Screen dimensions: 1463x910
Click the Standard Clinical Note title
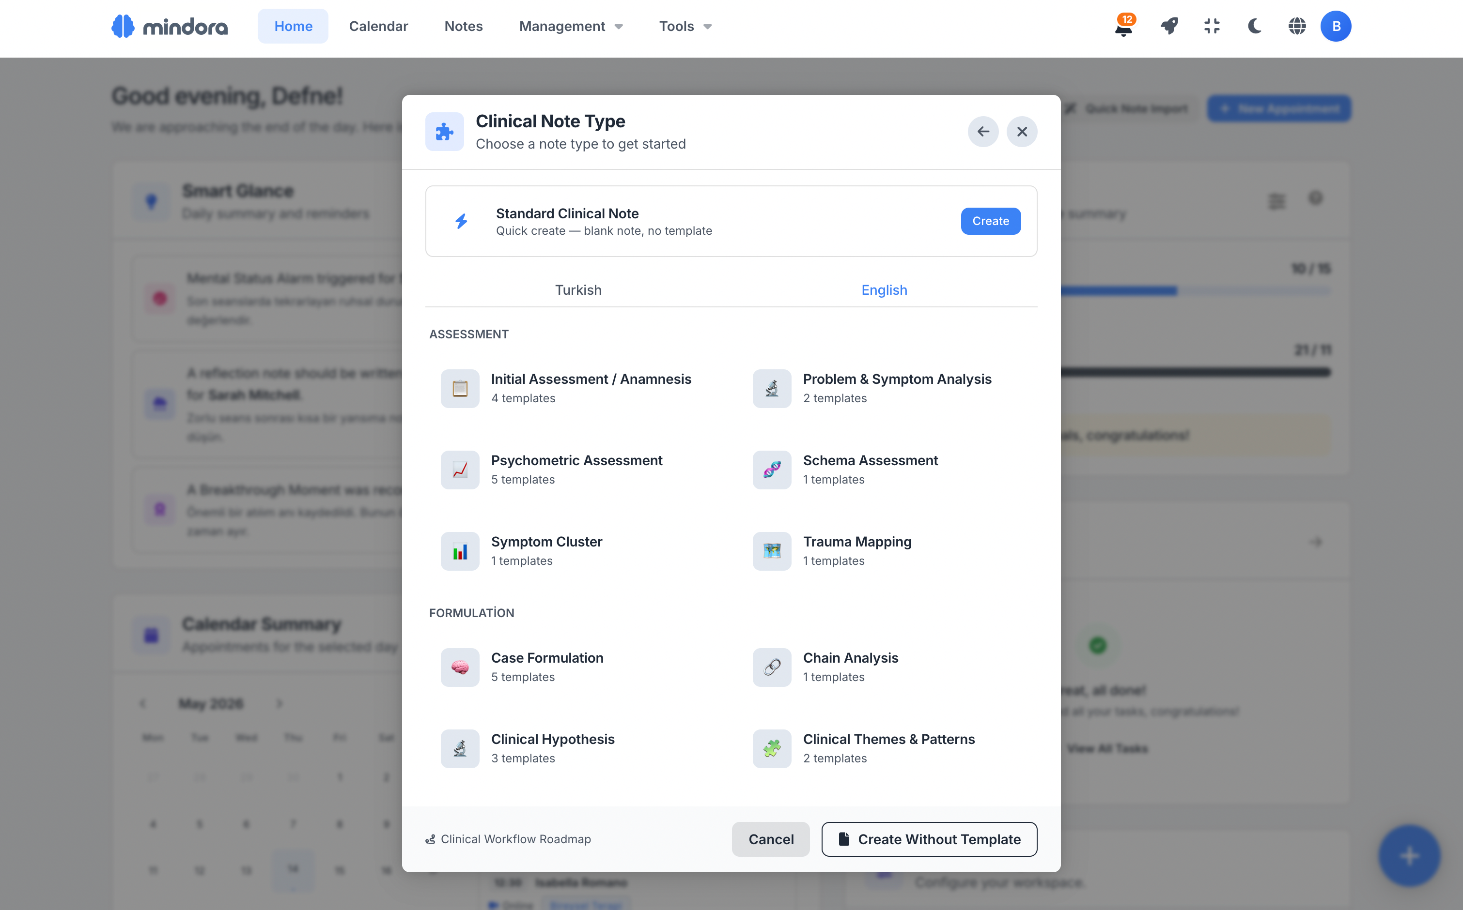[x=567, y=213]
